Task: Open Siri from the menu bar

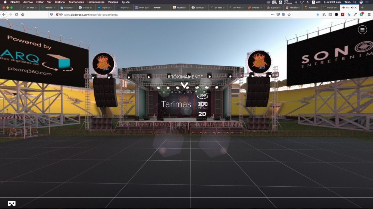Action: (x=361, y=2)
